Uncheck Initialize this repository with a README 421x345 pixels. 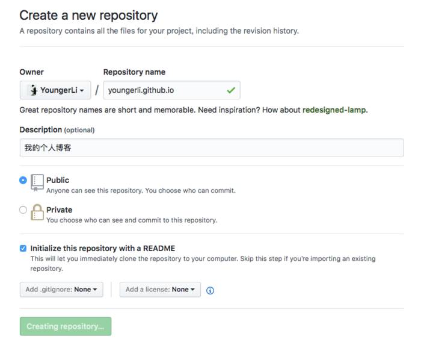[x=23, y=248]
